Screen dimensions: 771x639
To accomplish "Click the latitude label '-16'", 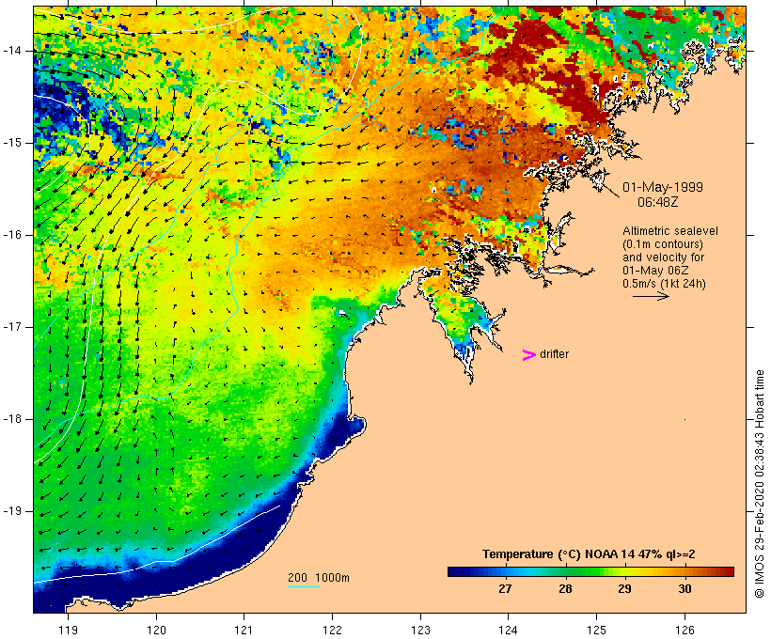I will (11, 235).
